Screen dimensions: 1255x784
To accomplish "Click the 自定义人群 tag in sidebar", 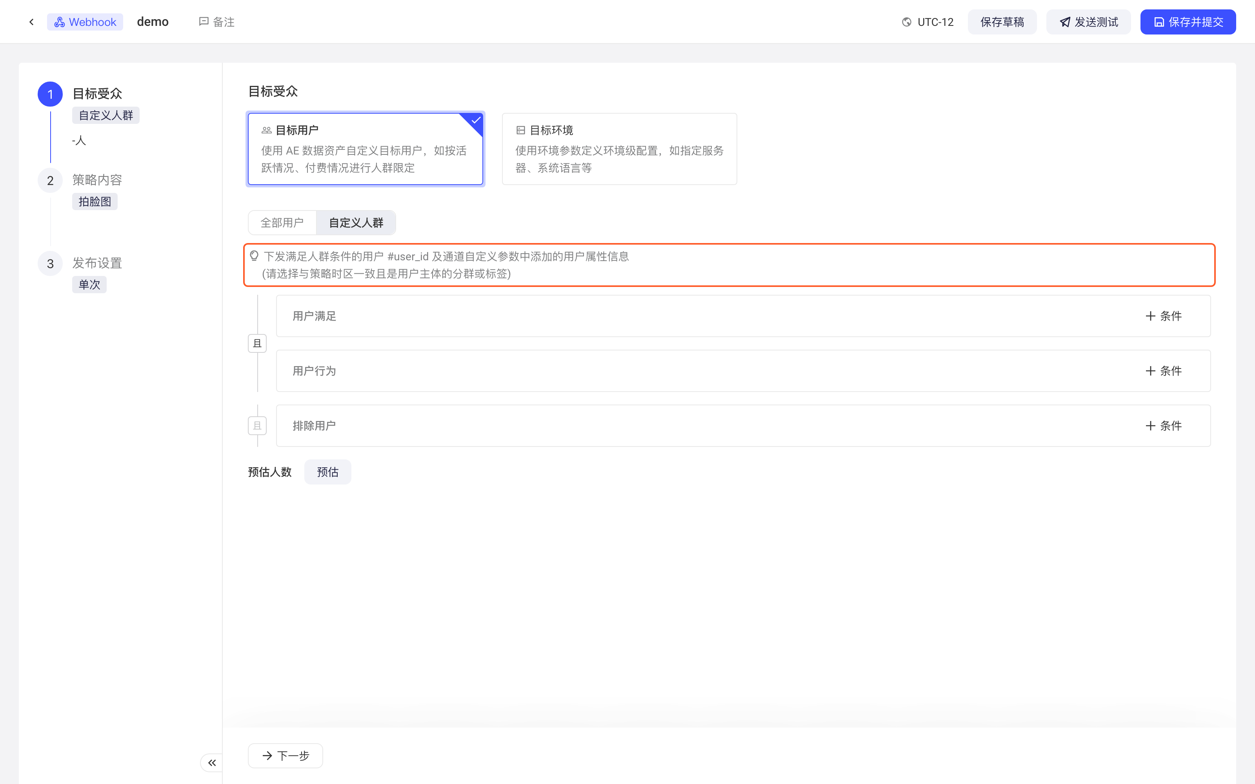I will 106,115.
